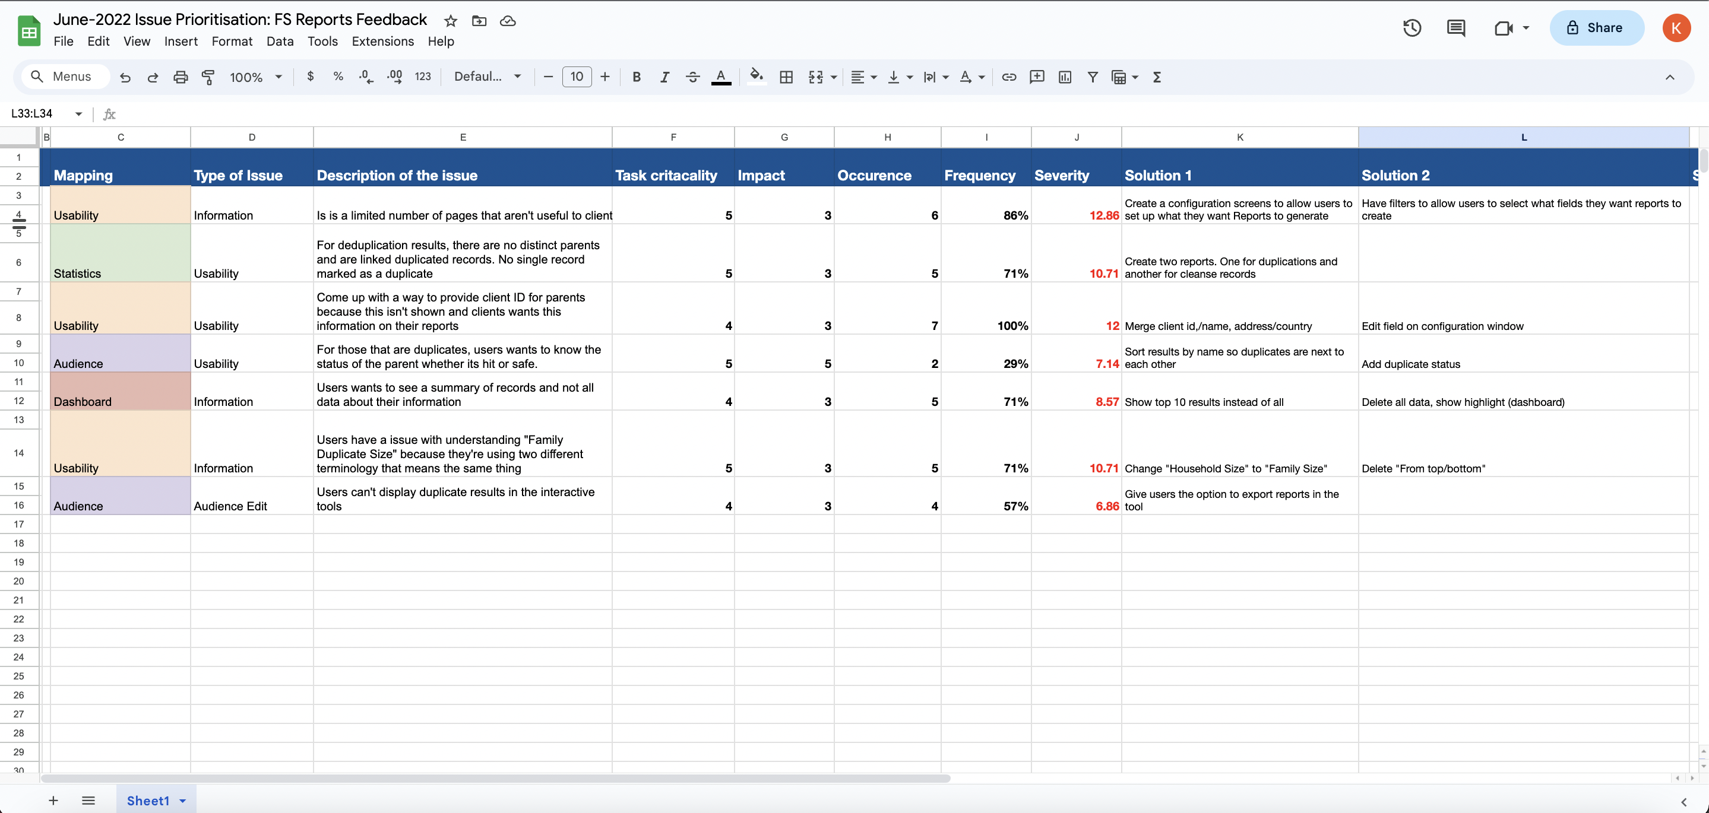Collapse the toolbar with the chevron
Viewport: 1709px width, 813px height.
pyautogui.click(x=1670, y=77)
